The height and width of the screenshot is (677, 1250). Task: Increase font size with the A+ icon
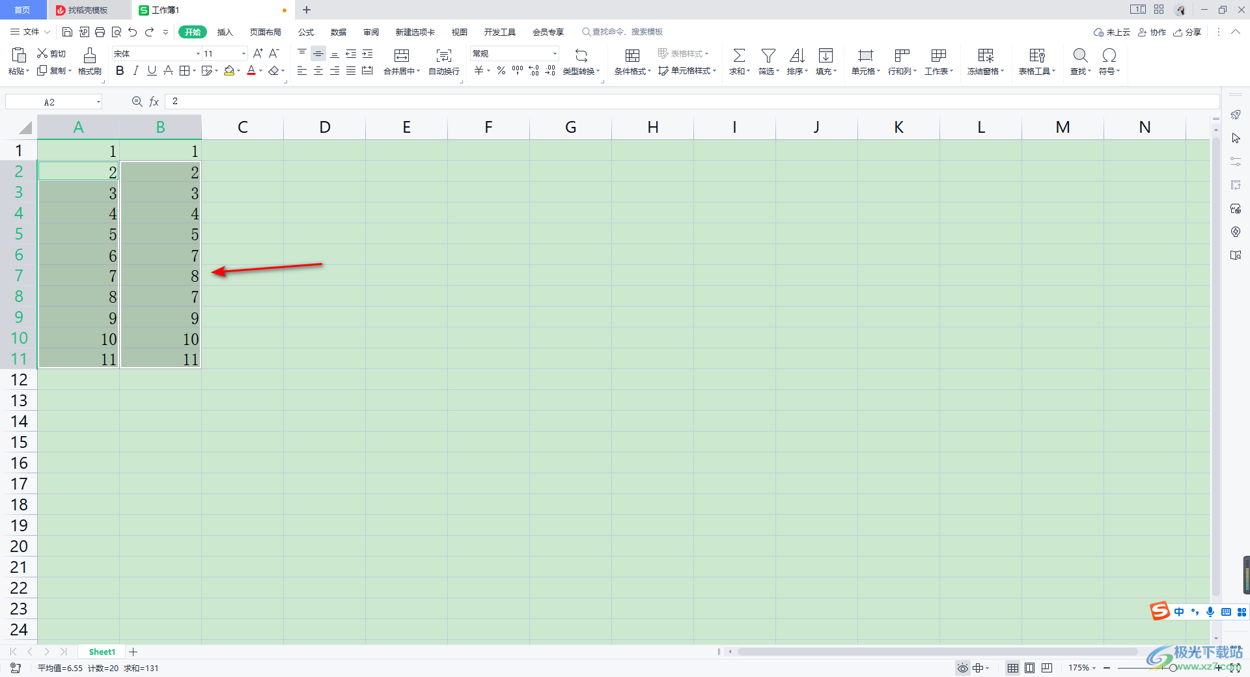click(258, 53)
